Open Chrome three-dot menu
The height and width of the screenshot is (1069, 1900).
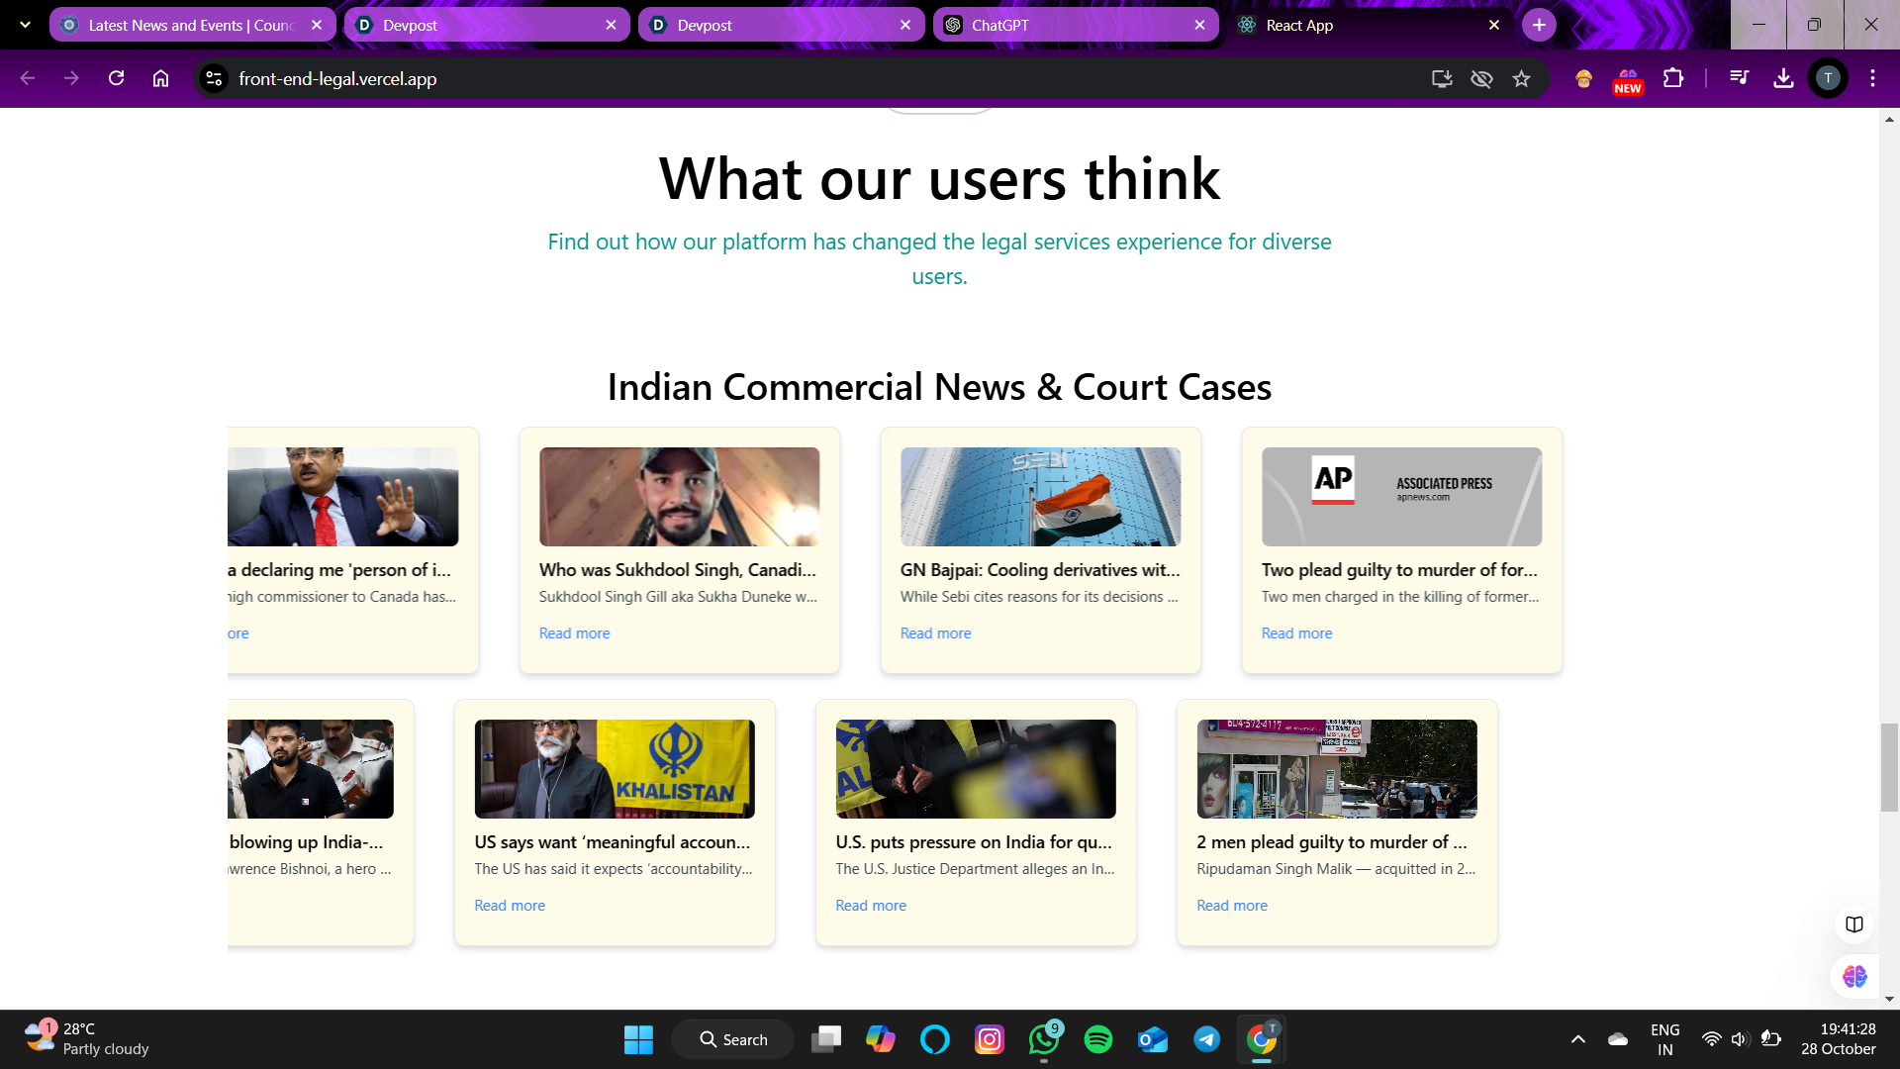(x=1872, y=78)
